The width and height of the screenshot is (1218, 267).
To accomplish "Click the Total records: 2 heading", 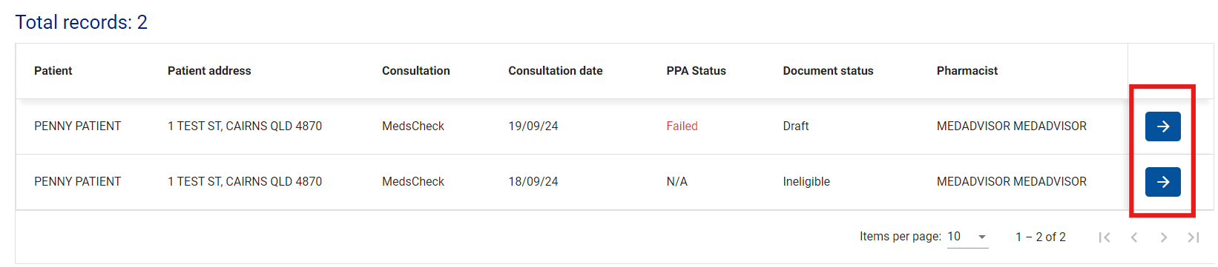I will pos(82,22).
